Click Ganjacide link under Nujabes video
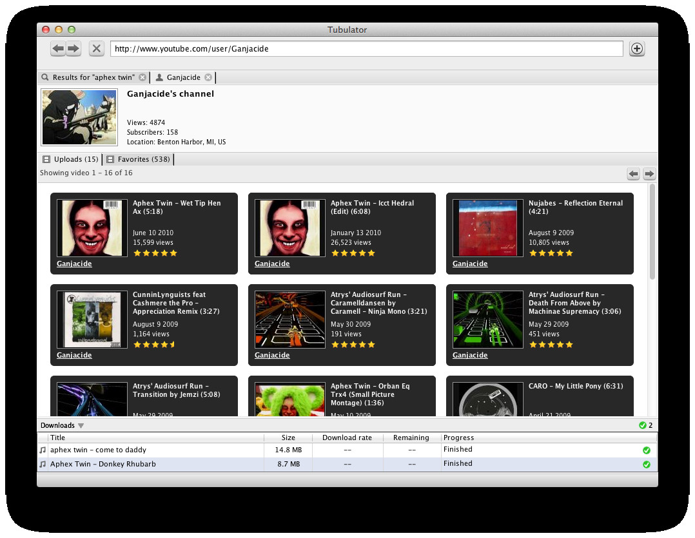This screenshot has height=538, width=695. (470, 264)
